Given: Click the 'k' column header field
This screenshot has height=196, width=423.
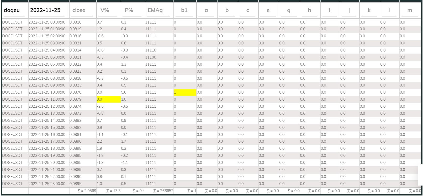Looking at the screenshot, I should tap(369, 10).
